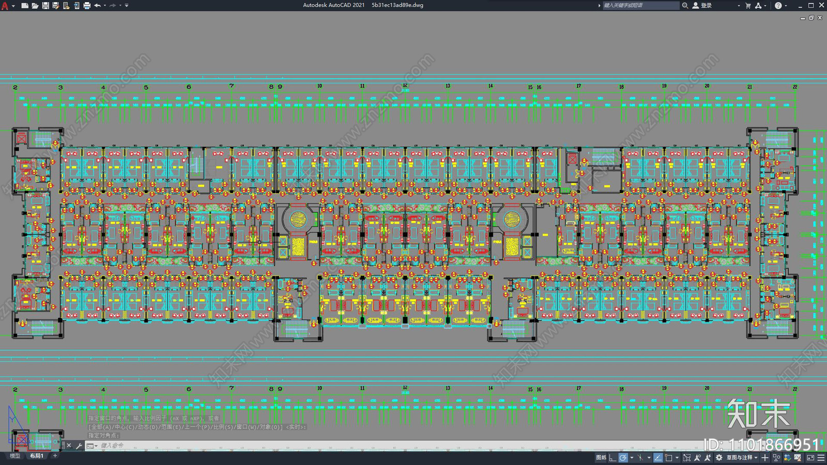827x465 pixels.
Task: Click the Save As icon
Action: pyautogui.click(x=56, y=5)
